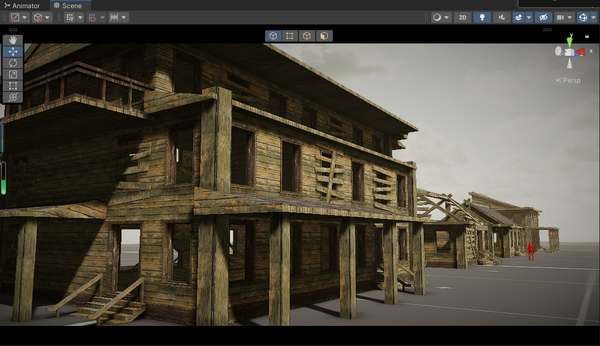Switch to the Animator tab

point(22,5)
